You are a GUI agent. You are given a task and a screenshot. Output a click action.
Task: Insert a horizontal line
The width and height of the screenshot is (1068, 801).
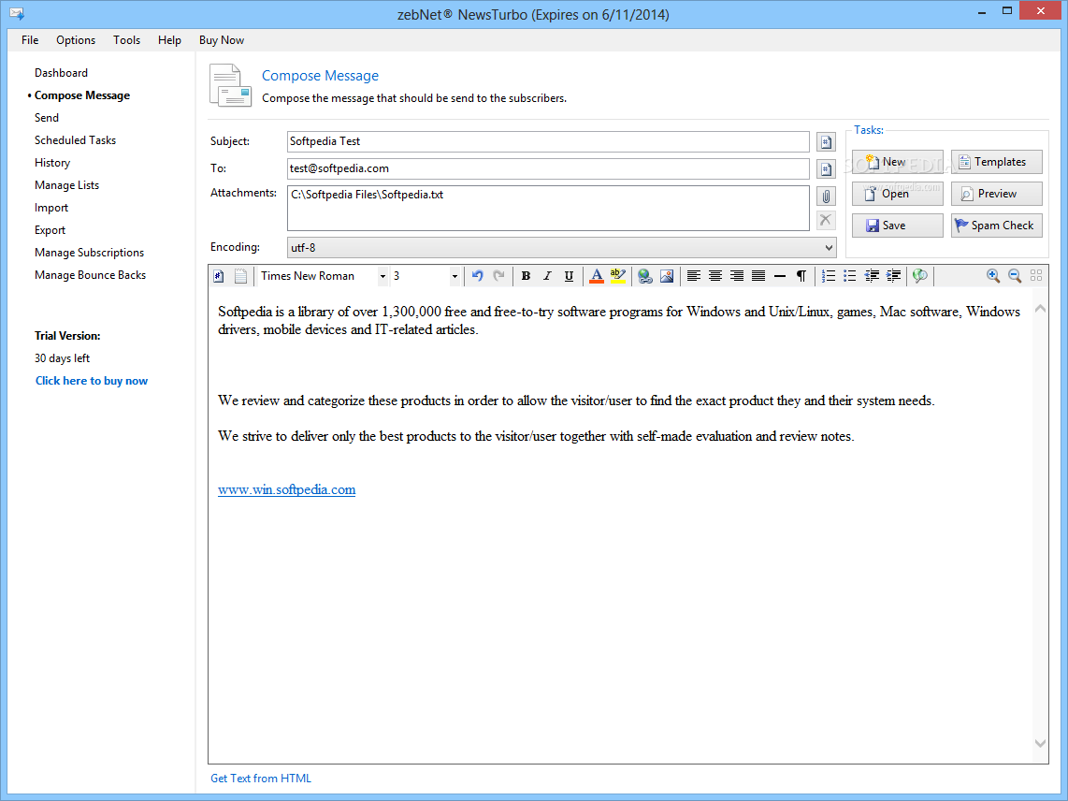(x=780, y=275)
